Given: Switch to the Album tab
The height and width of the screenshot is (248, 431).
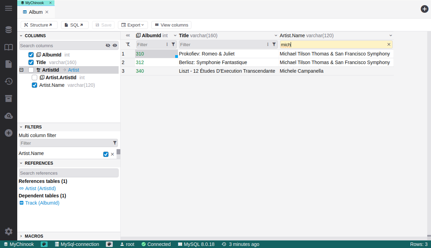Looking at the screenshot, I should click(x=36, y=12).
